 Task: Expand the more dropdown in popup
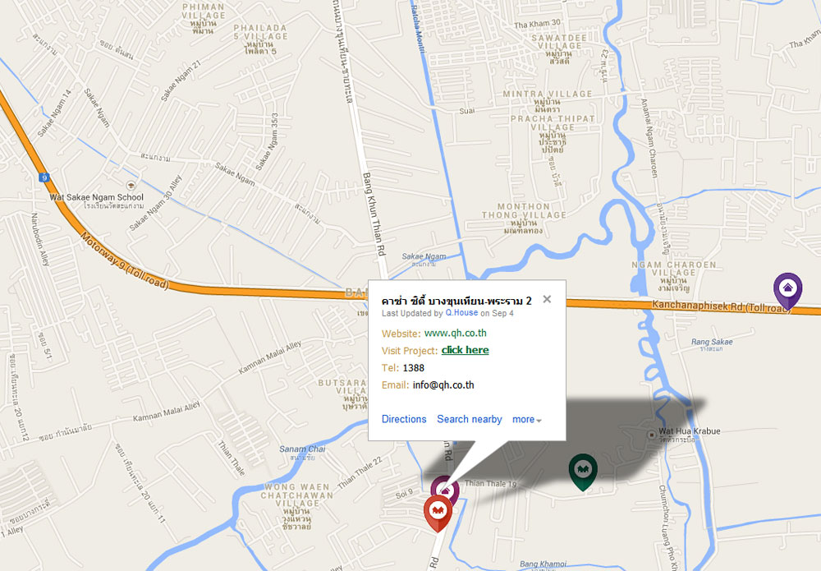(x=527, y=419)
